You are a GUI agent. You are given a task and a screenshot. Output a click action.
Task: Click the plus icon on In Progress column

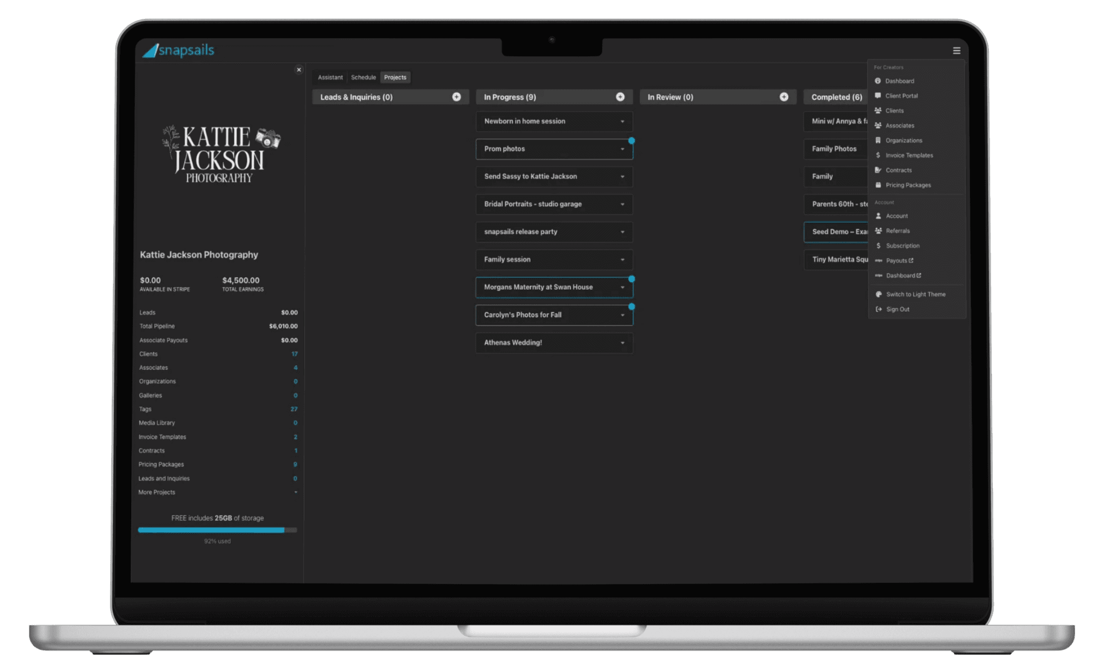(620, 97)
